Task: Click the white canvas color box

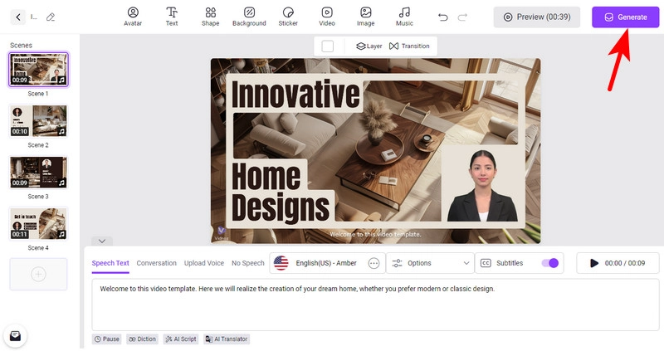Action: [327, 46]
